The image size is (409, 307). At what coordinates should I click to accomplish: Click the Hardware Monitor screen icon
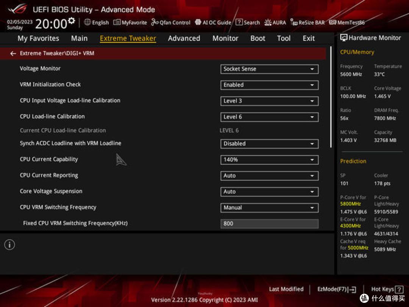pos(343,38)
